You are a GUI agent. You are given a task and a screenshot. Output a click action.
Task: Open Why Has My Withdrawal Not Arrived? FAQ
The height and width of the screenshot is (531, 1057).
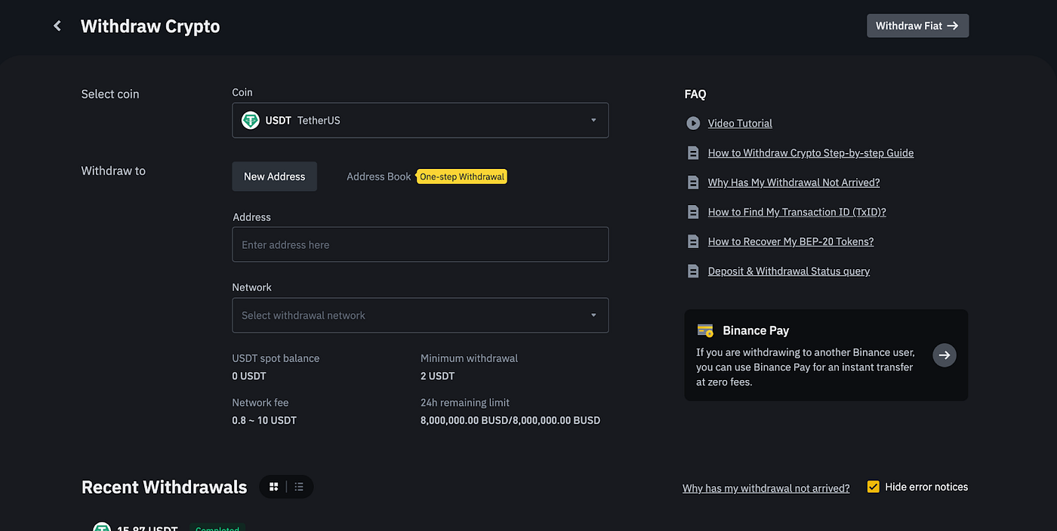tap(794, 182)
